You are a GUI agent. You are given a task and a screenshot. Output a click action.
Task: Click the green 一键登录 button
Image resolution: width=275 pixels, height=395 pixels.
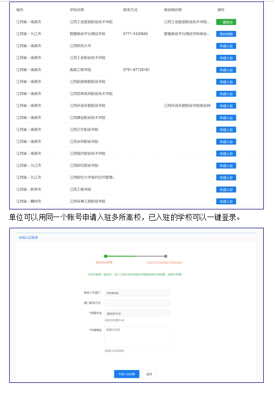[226, 22]
